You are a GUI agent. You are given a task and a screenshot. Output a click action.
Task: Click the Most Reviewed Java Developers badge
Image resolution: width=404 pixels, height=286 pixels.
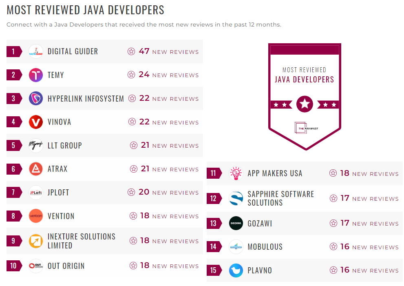305,96
